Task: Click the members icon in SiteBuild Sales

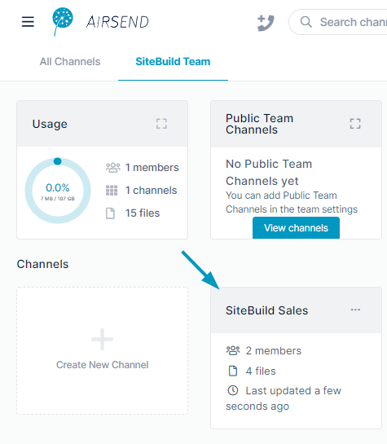Action: tap(233, 350)
